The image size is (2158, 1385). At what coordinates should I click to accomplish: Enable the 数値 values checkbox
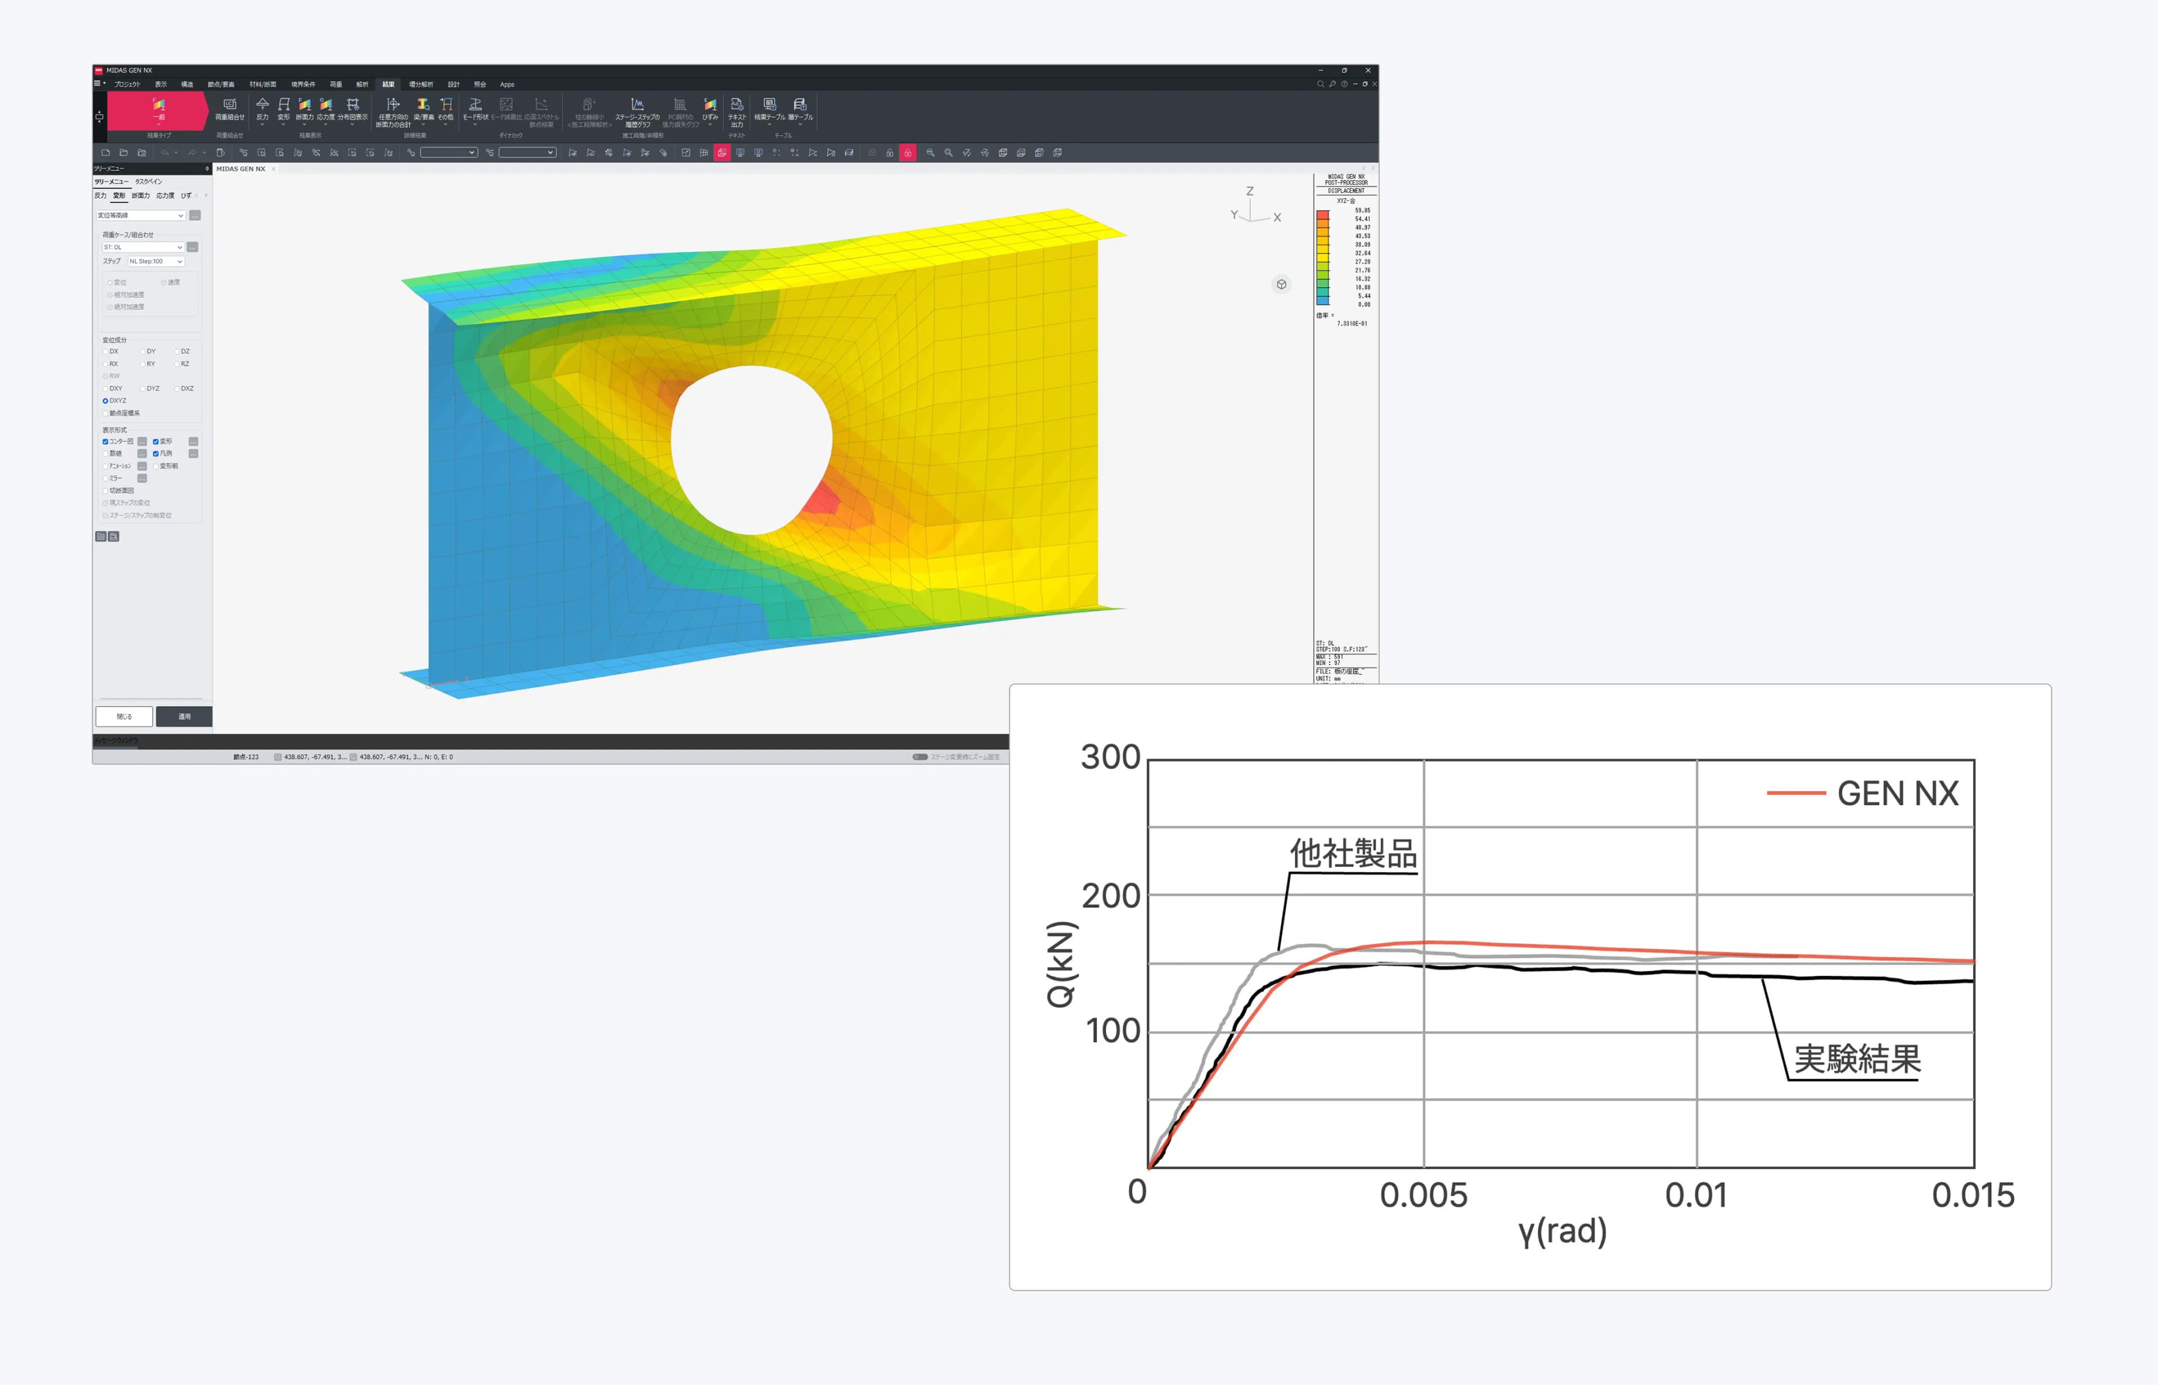[x=106, y=454]
